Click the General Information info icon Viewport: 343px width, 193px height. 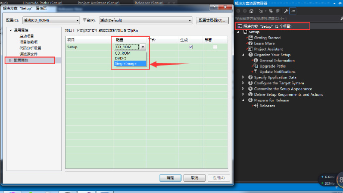click(256, 60)
